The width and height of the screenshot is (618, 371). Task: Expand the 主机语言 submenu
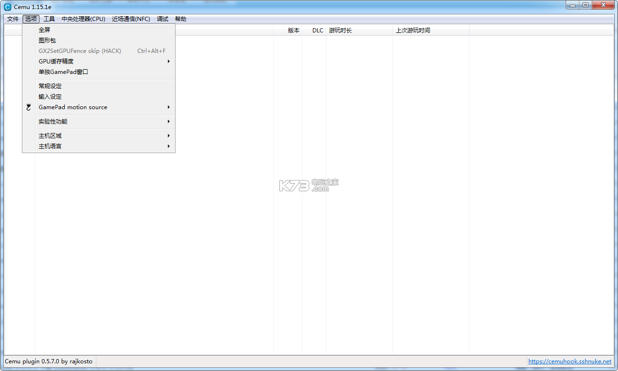pyautogui.click(x=99, y=146)
